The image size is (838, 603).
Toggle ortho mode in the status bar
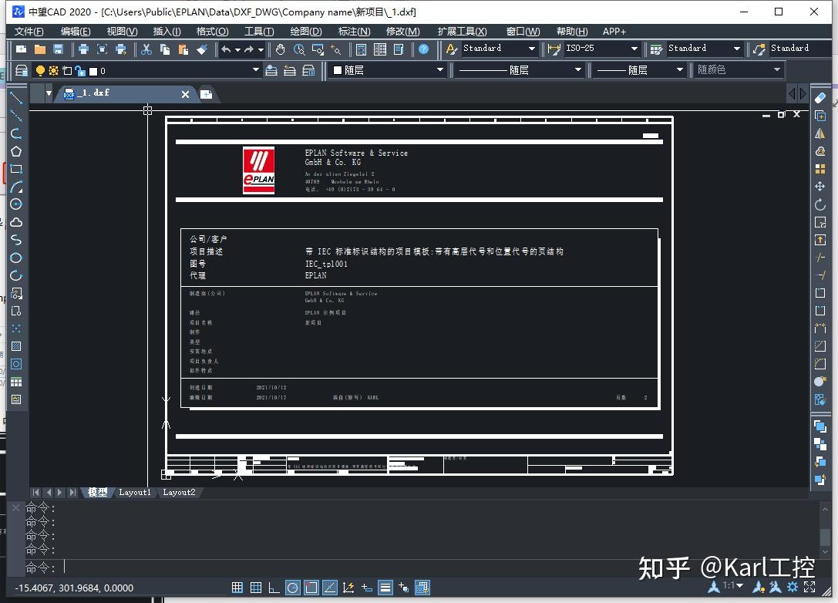(274, 588)
